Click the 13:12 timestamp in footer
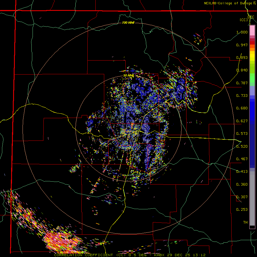257x257 pixels. pyautogui.click(x=199, y=255)
